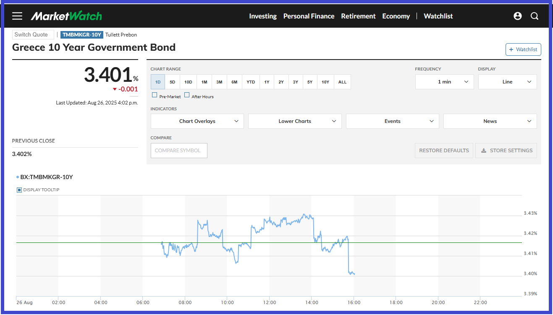This screenshot has width=553, height=315.
Task: Open Investing in the top navigation
Action: coord(262,16)
